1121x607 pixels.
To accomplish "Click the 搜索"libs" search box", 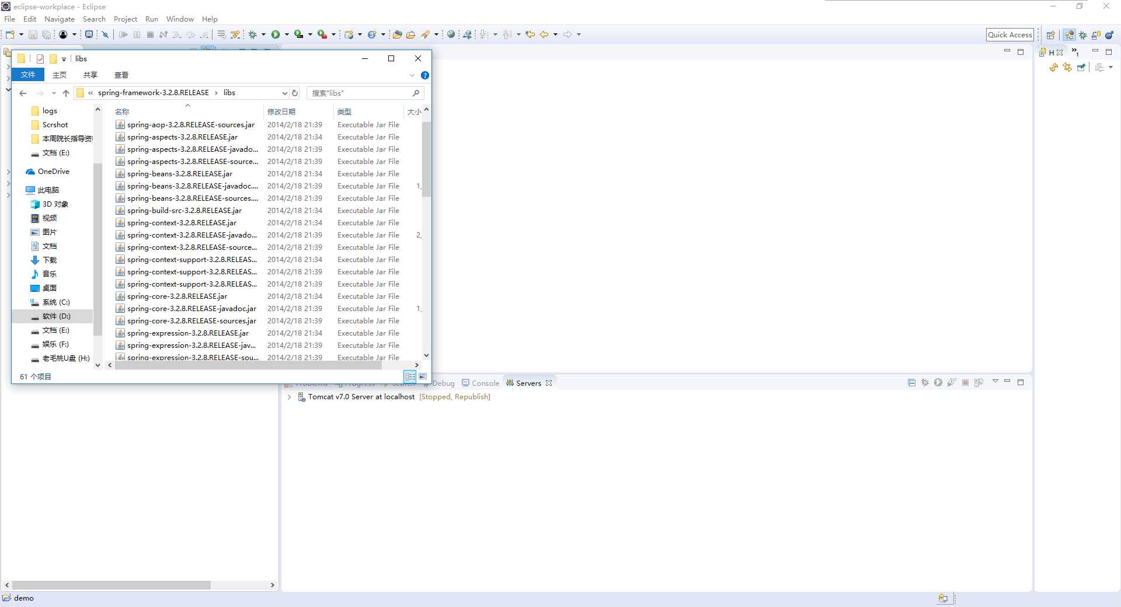I will [365, 93].
